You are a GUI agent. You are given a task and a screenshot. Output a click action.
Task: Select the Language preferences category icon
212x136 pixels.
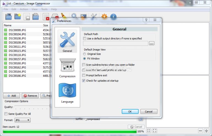67,93
